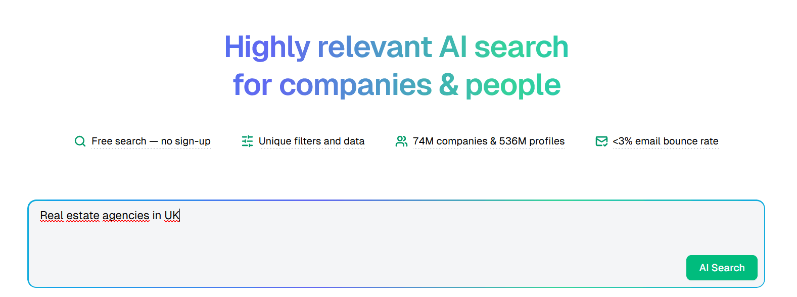The width and height of the screenshot is (797, 297).
Task: Click the word "agencies" in the query
Action: (126, 216)
